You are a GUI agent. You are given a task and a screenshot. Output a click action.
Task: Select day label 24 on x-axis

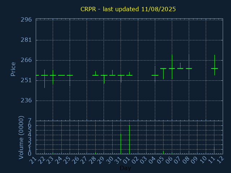pyautogui.click(x=58, y=160)
